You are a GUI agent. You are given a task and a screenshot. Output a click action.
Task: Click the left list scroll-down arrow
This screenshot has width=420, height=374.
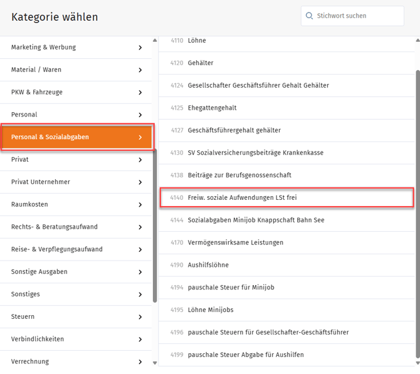(155, 363)
